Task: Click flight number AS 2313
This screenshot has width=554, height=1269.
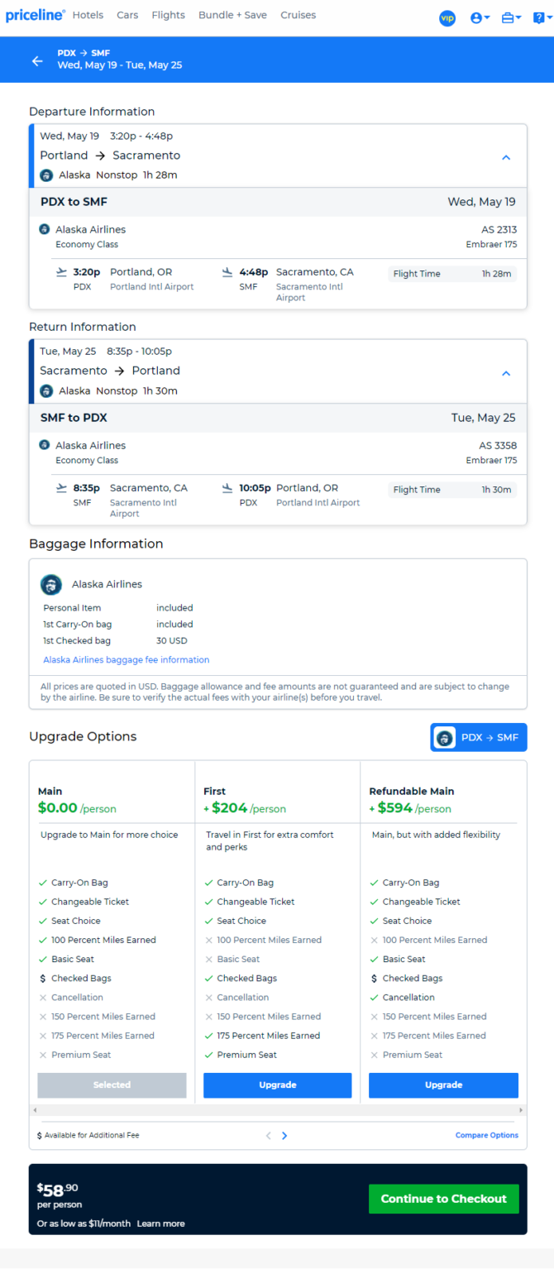Action: (x=499, y=229)
